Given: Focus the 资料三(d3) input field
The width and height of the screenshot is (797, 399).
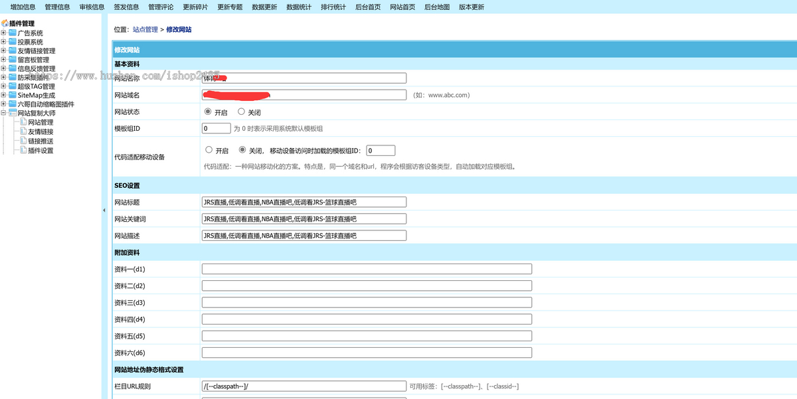Looking at the screenshot, I should tap(367, 302).
